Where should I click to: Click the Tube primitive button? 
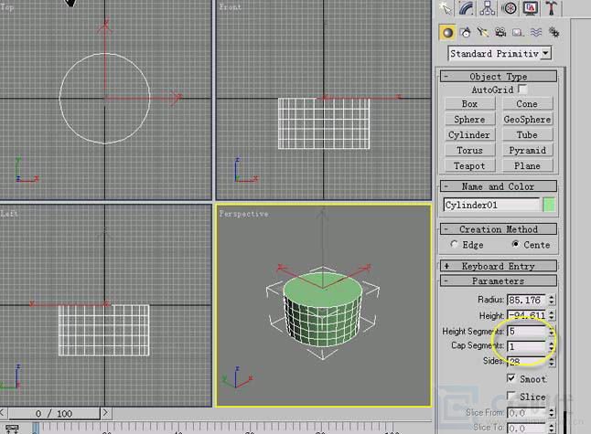(x=527, y=134)
